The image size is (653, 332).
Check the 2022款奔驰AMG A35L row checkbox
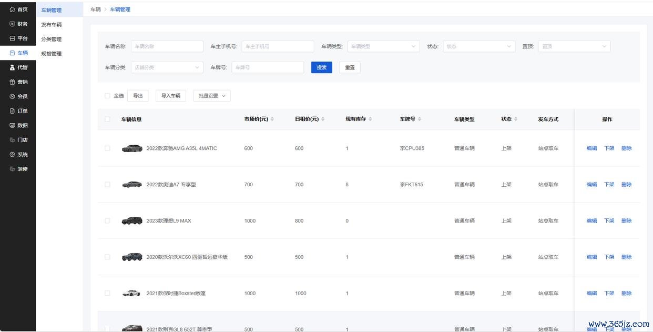(107, 148)
